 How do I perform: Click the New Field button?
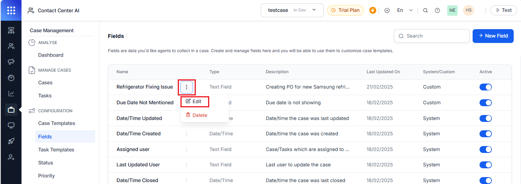coord(493,36)
